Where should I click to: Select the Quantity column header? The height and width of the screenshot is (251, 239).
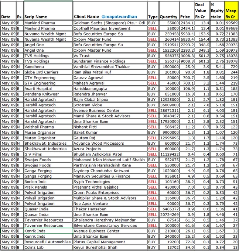[x=169, y=11]
